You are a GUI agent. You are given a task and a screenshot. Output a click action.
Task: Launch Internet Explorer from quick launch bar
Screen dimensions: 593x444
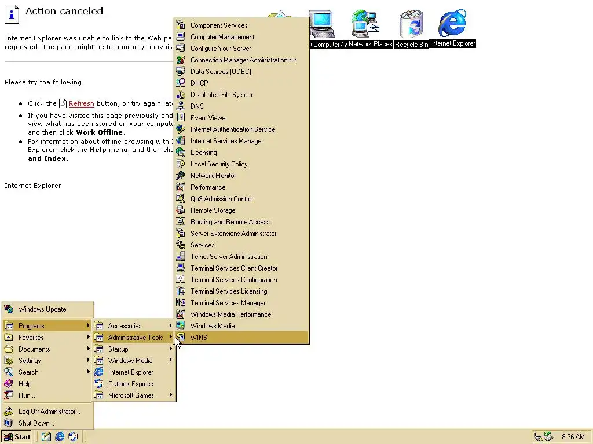(60, 437)
